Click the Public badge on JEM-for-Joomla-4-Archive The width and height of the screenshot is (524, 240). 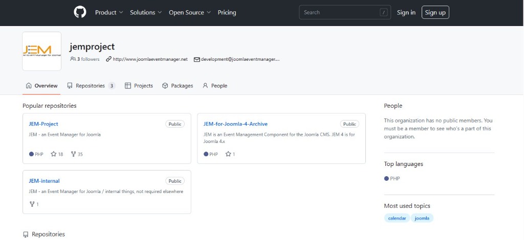coord(350,124)
